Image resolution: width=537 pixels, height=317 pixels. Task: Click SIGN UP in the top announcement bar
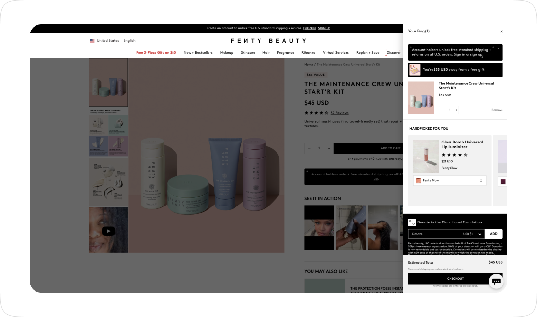point(324,28)
